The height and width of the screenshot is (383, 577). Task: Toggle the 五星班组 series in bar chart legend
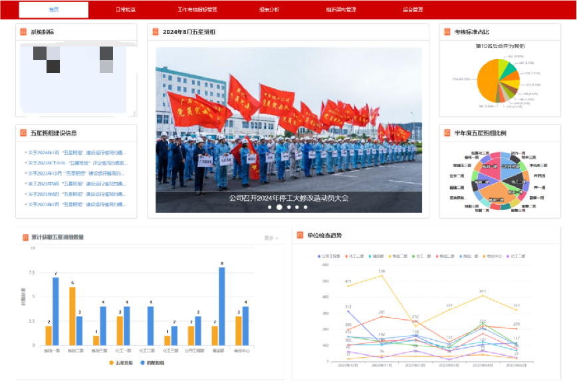pyautogui.click(x=121, y=362)
